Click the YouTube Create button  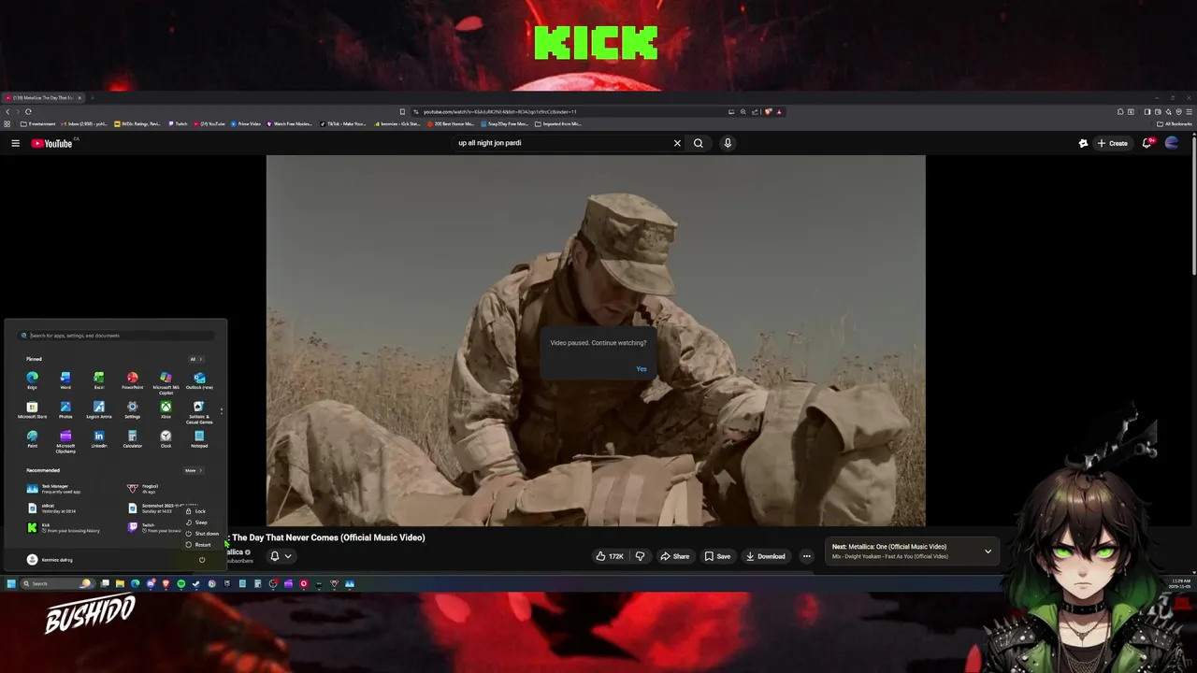pos(1113,143)
